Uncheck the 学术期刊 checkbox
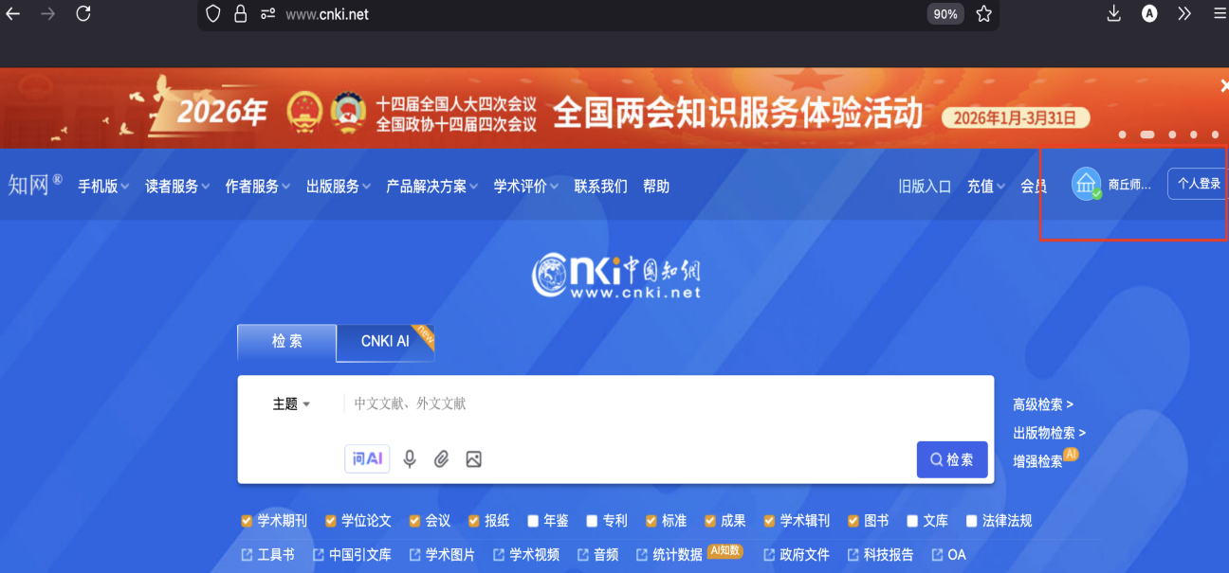The image size is (1229, 573). tap(248, 521)
